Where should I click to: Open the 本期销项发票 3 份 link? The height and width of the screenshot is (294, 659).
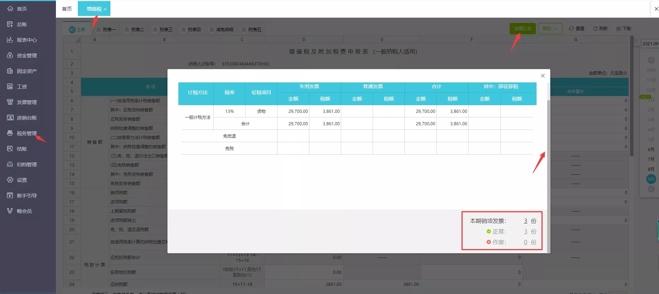pos(526,221)
